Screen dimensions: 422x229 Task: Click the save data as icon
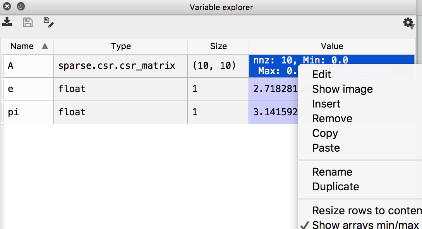pyautogui.click(x=48, y=22)
